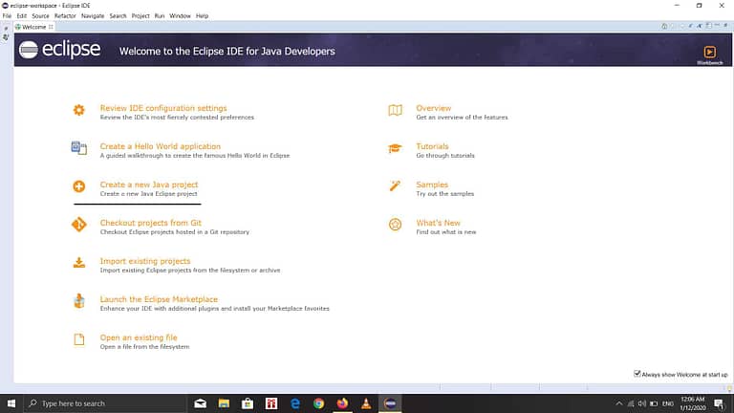
Task: Launch Firefox from the taskbar
Action: tap(343, 402)
